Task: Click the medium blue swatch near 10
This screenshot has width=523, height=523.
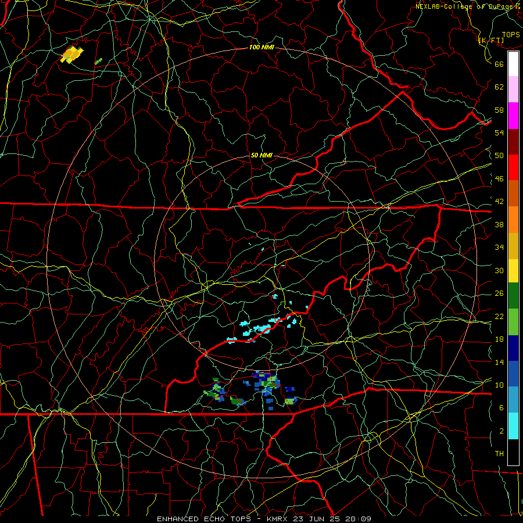Action: 513,374
